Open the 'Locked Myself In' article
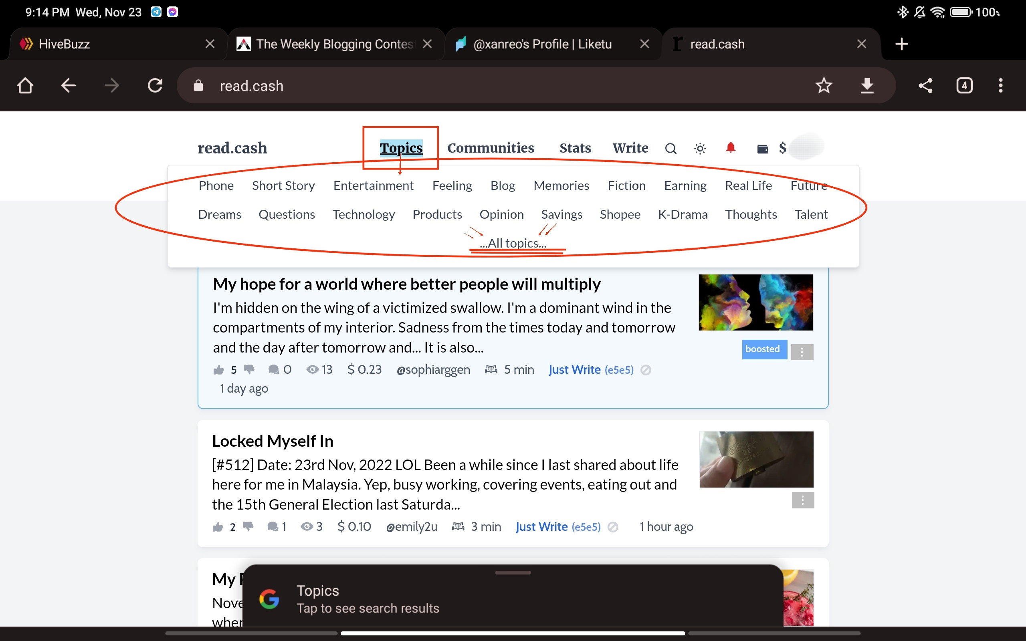 [273, 441]
